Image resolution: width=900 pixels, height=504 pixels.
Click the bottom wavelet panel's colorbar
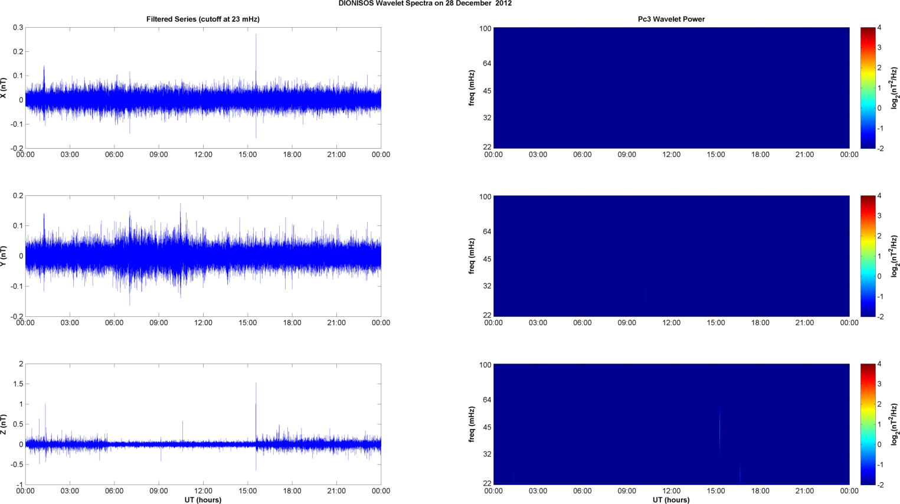point(868,424)
